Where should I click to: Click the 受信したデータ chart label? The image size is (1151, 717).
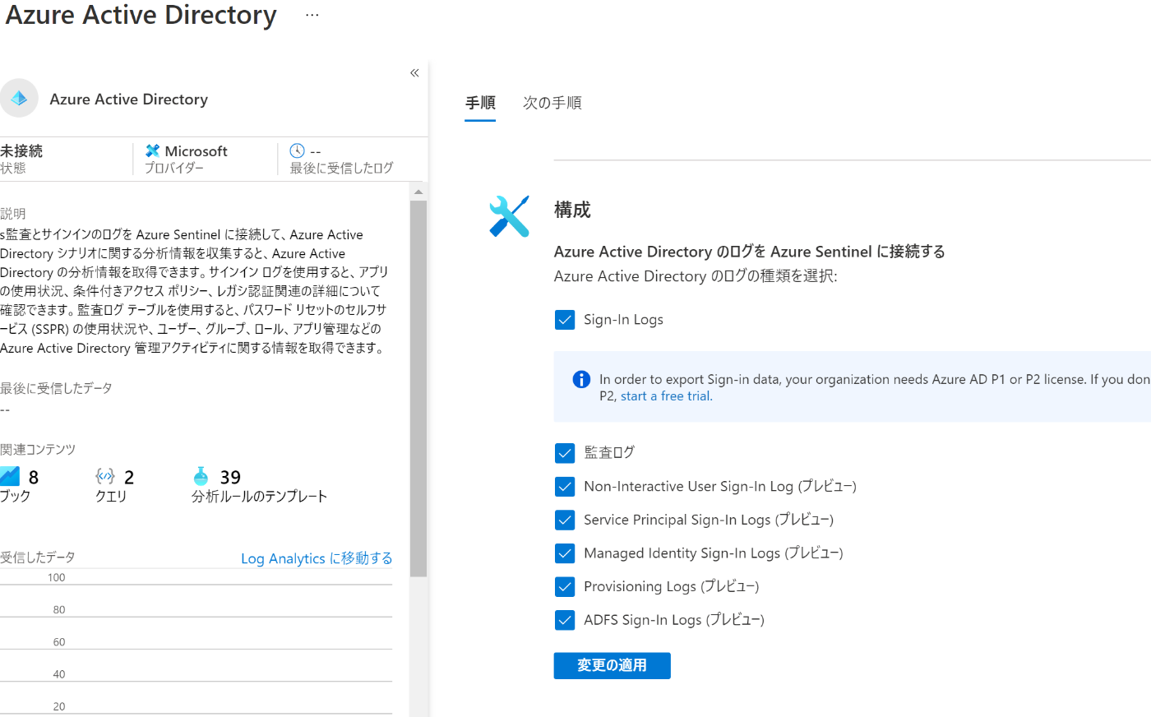point(38,557)
